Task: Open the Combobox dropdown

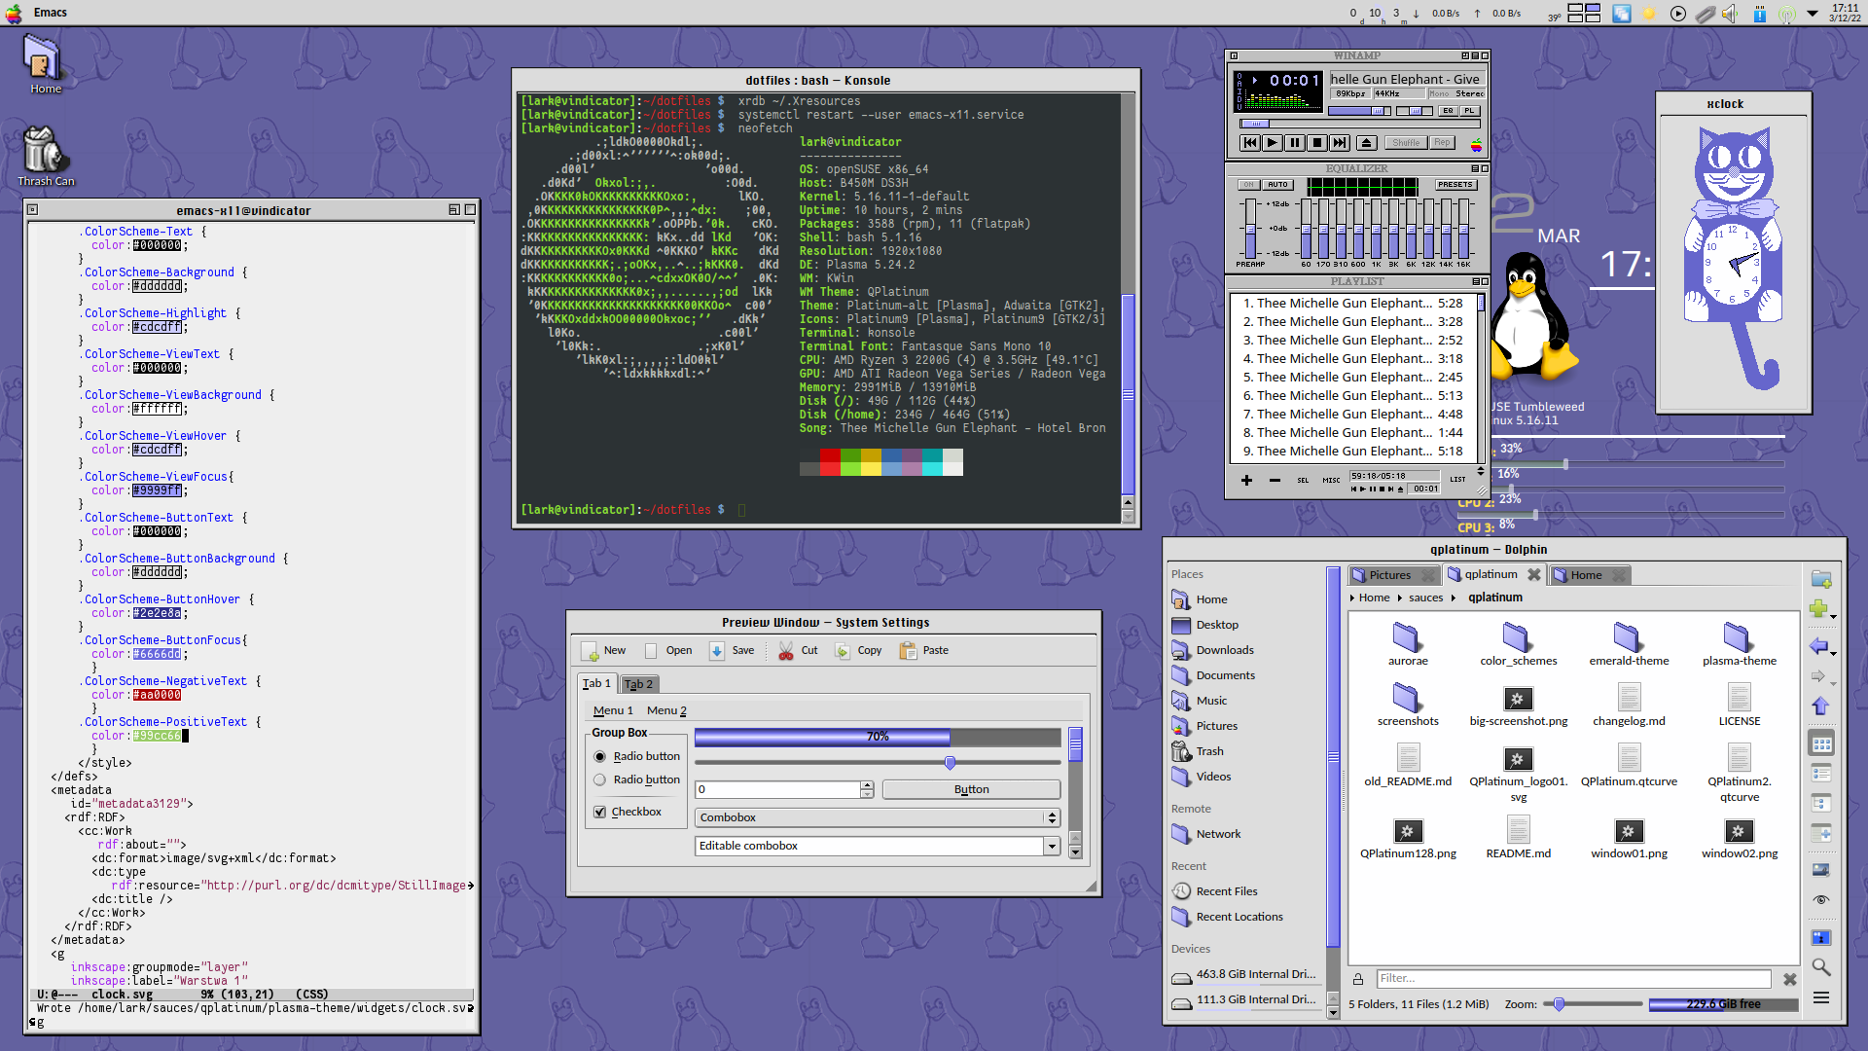Action: click(877, 817)
